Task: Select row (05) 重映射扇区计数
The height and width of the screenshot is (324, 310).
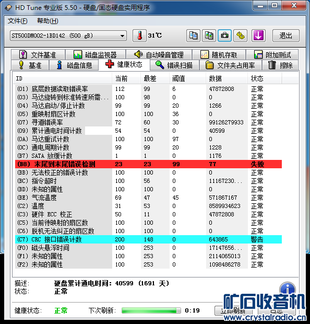Action: (148, 114)
